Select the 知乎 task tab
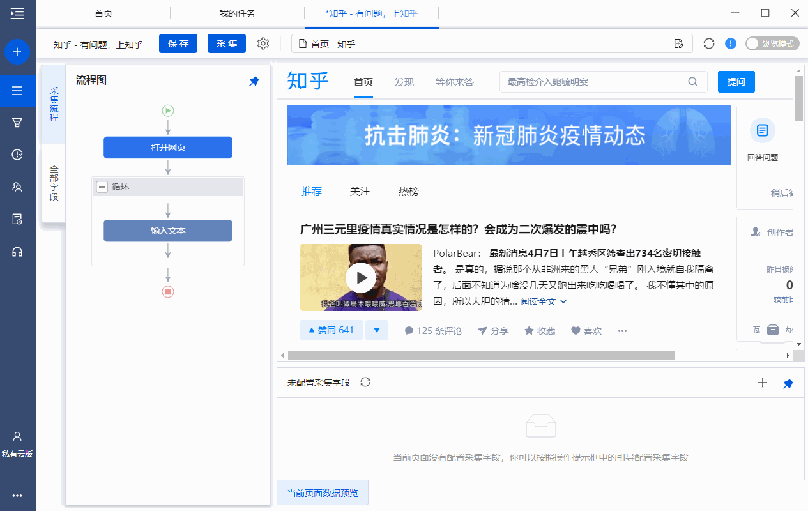Viewport: 808px width, 511px height. point(372,13)
